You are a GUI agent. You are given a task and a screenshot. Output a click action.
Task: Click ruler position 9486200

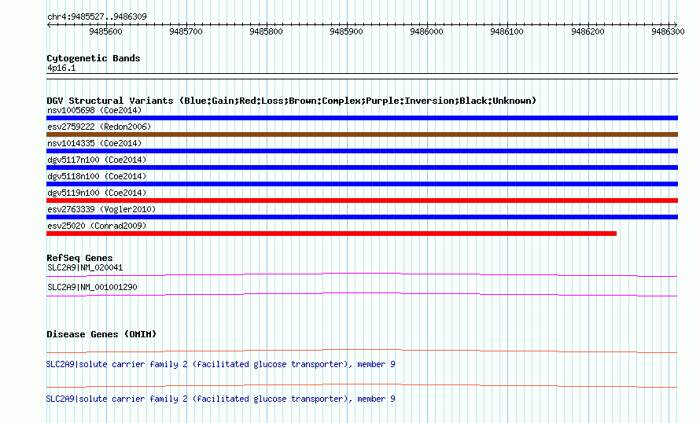pos(588,31)
